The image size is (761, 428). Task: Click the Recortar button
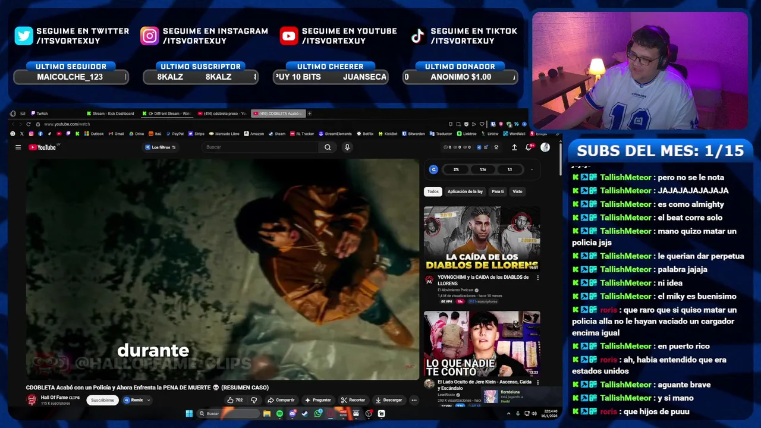[353, 400]
